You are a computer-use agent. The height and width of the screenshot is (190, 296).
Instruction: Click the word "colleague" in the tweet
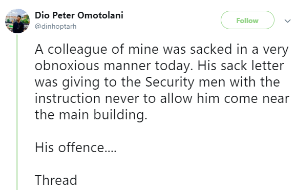[x=77, y=50]
